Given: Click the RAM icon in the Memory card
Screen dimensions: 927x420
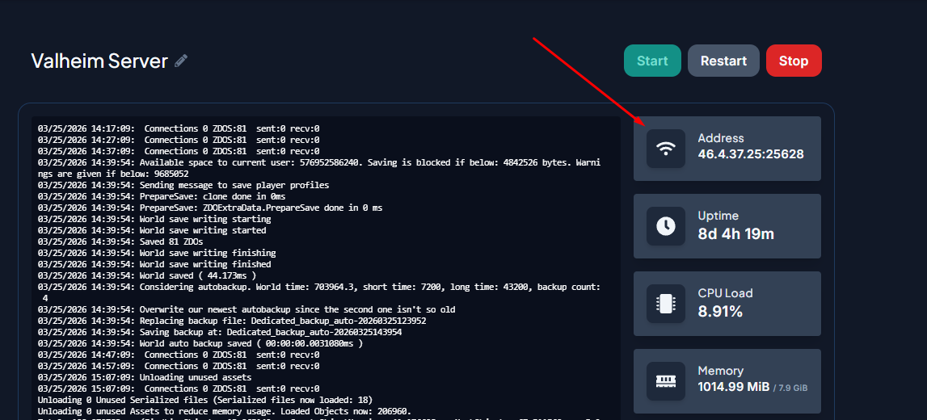Looking at the screenshot, I should [x=665, y=380].
